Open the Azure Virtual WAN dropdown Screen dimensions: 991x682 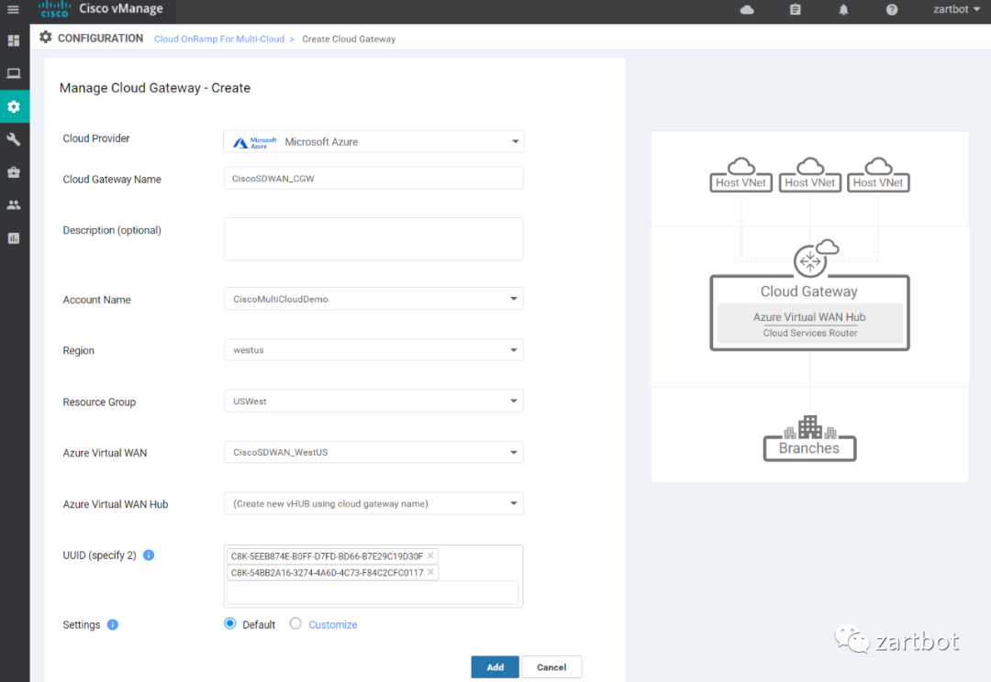tap(373, 452)
